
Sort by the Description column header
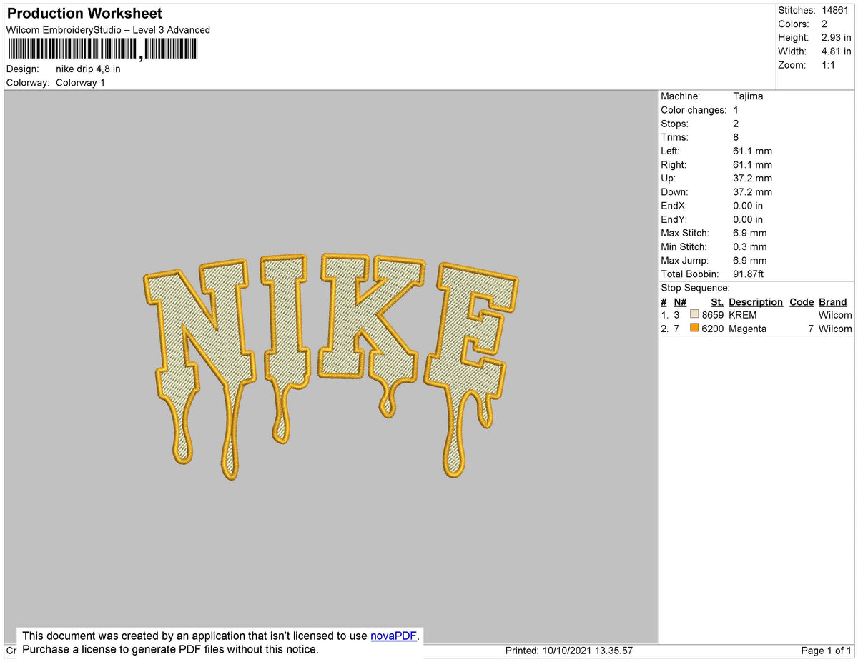click(756, 301)
